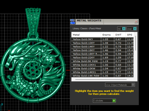
Task: Sort by the Grams column header
Action: [107, 35]
